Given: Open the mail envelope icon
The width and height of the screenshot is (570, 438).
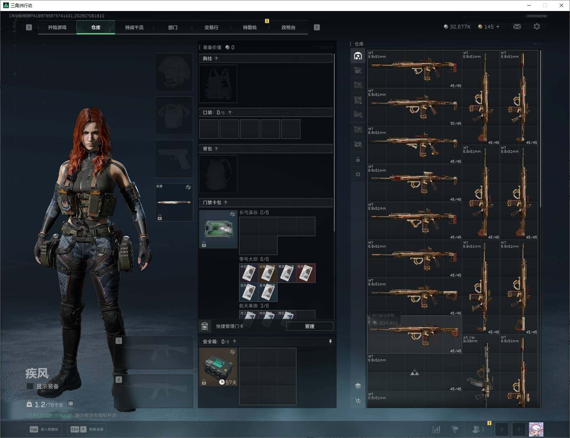Looking at the screenshot, I should click(x=517, y=27).
